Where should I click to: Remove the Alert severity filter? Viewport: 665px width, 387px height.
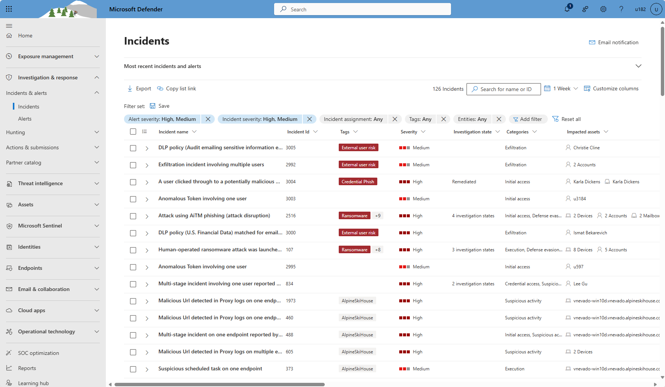tap(208, 119)
